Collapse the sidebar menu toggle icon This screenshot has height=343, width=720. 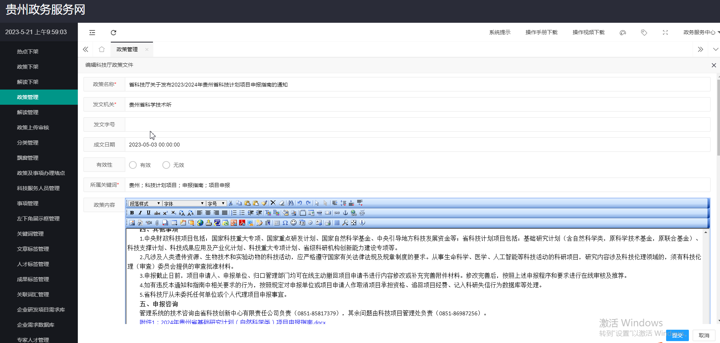click(92, 33)
